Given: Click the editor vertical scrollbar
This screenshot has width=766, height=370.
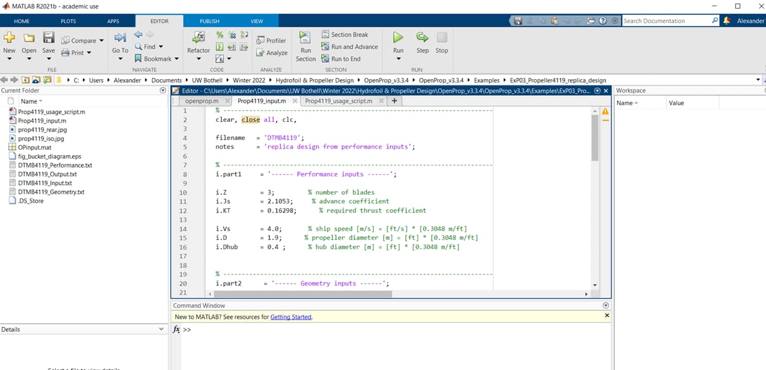Looking at the screenshot, I should (x=595, y=137).
